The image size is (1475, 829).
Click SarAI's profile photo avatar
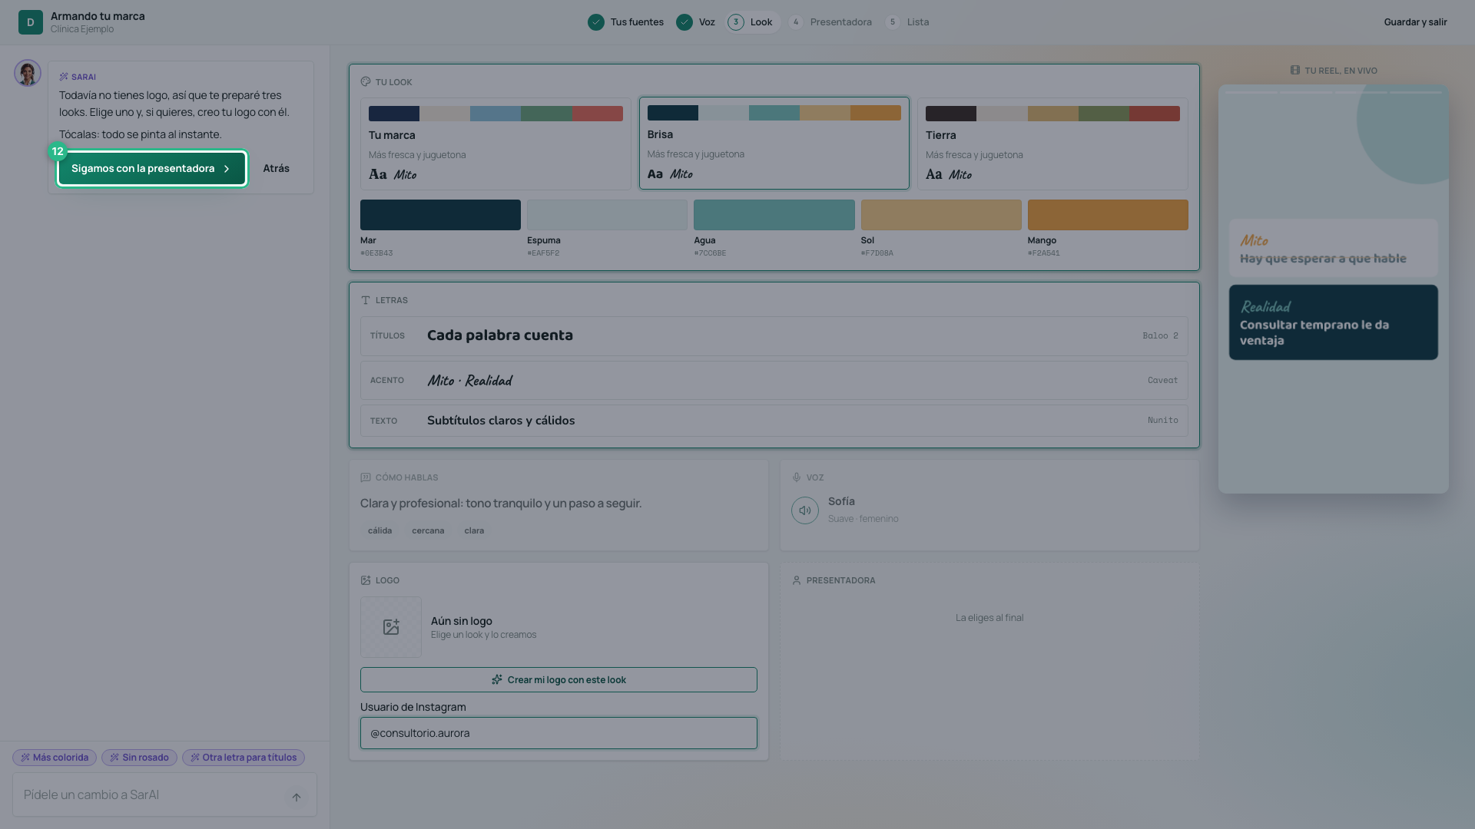[28, 73]
